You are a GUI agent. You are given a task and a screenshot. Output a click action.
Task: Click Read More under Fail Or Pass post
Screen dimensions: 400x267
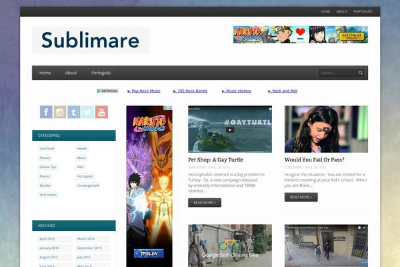point(301,197)
